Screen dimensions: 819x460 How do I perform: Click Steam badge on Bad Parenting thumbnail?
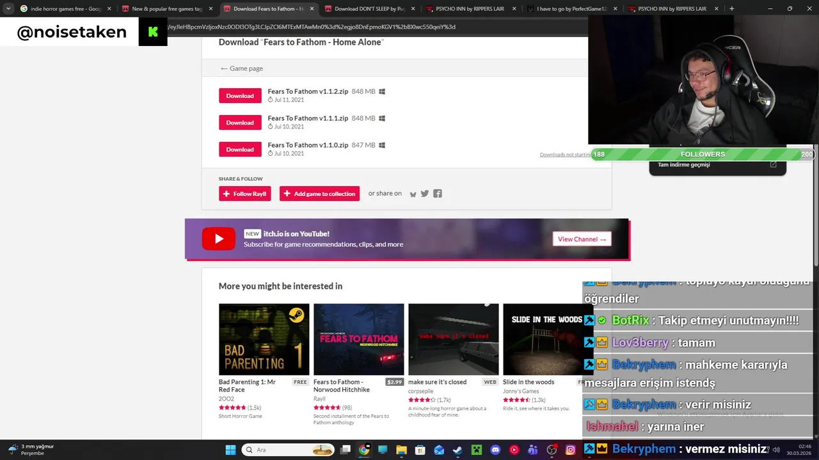click(x=296, y=315)
